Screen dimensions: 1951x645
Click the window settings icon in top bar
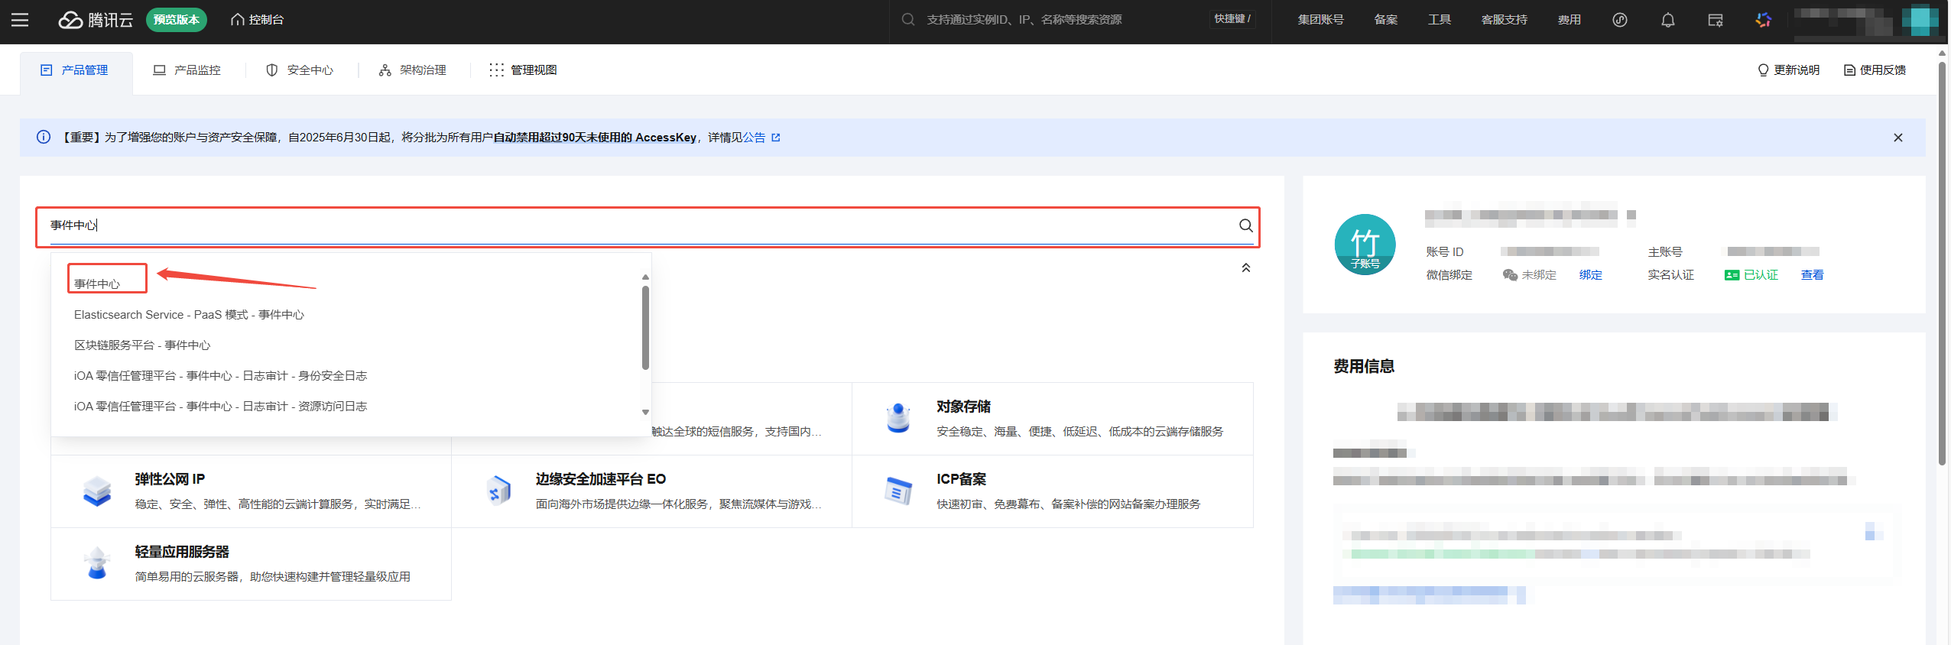click(1715, 20)
